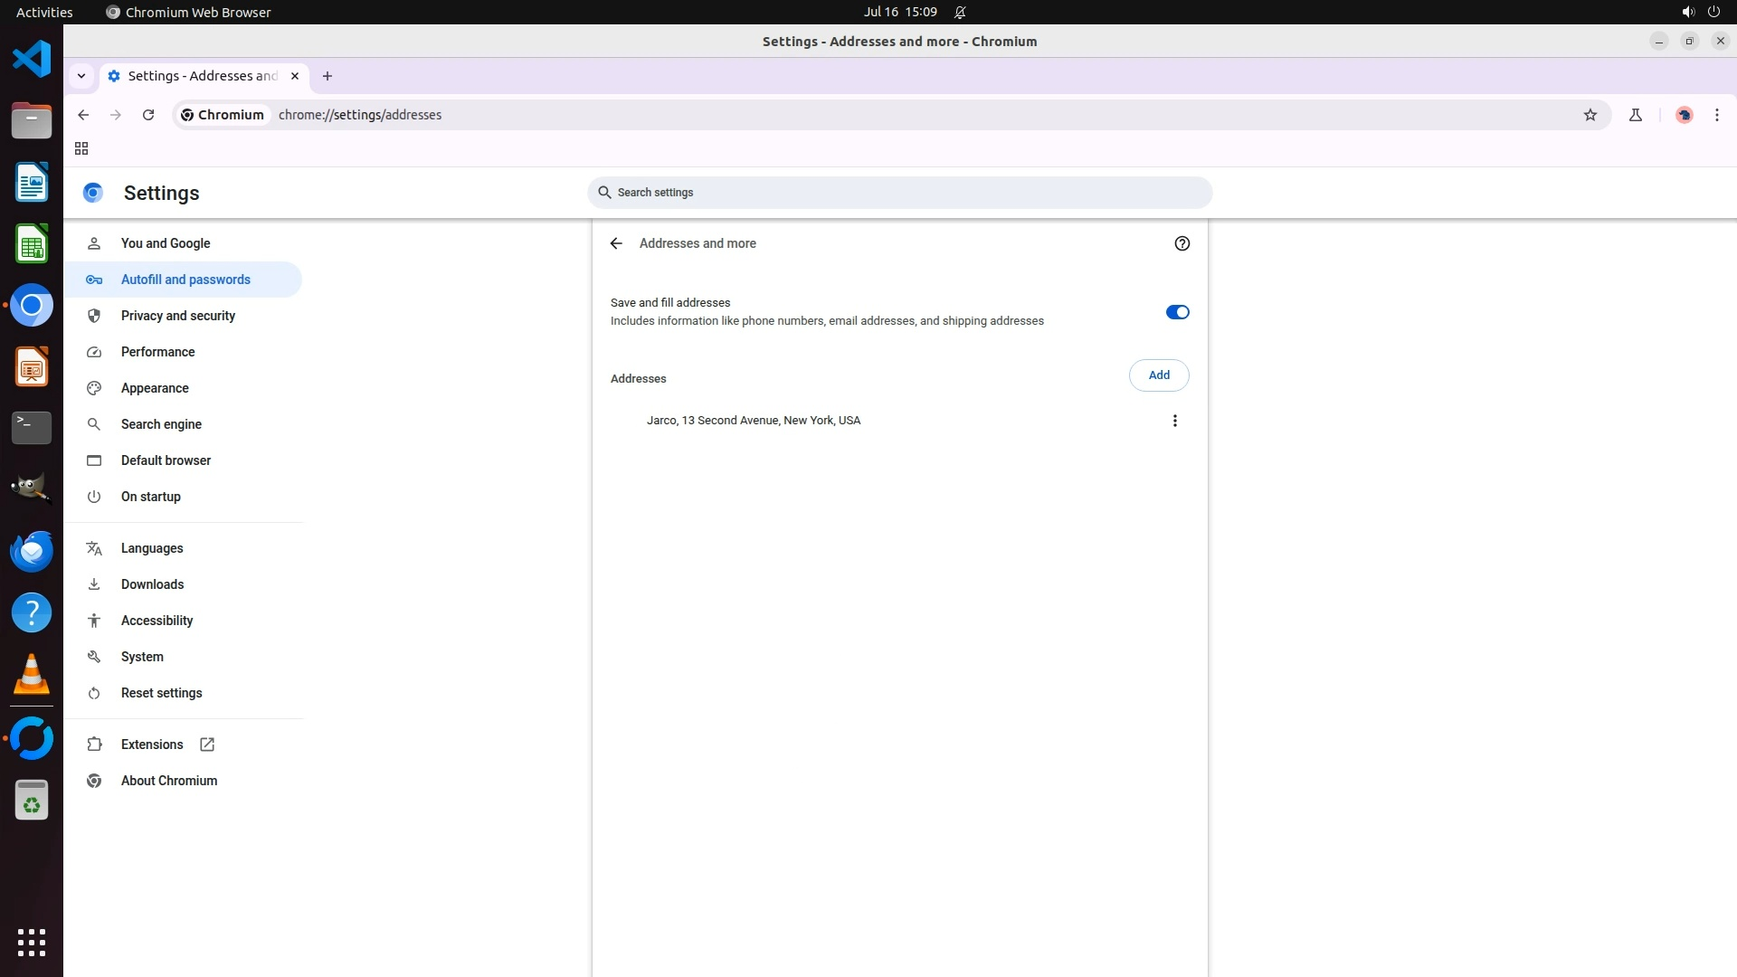Open the profile avatar menu
1737x977 pixels.
point(1684,115)
